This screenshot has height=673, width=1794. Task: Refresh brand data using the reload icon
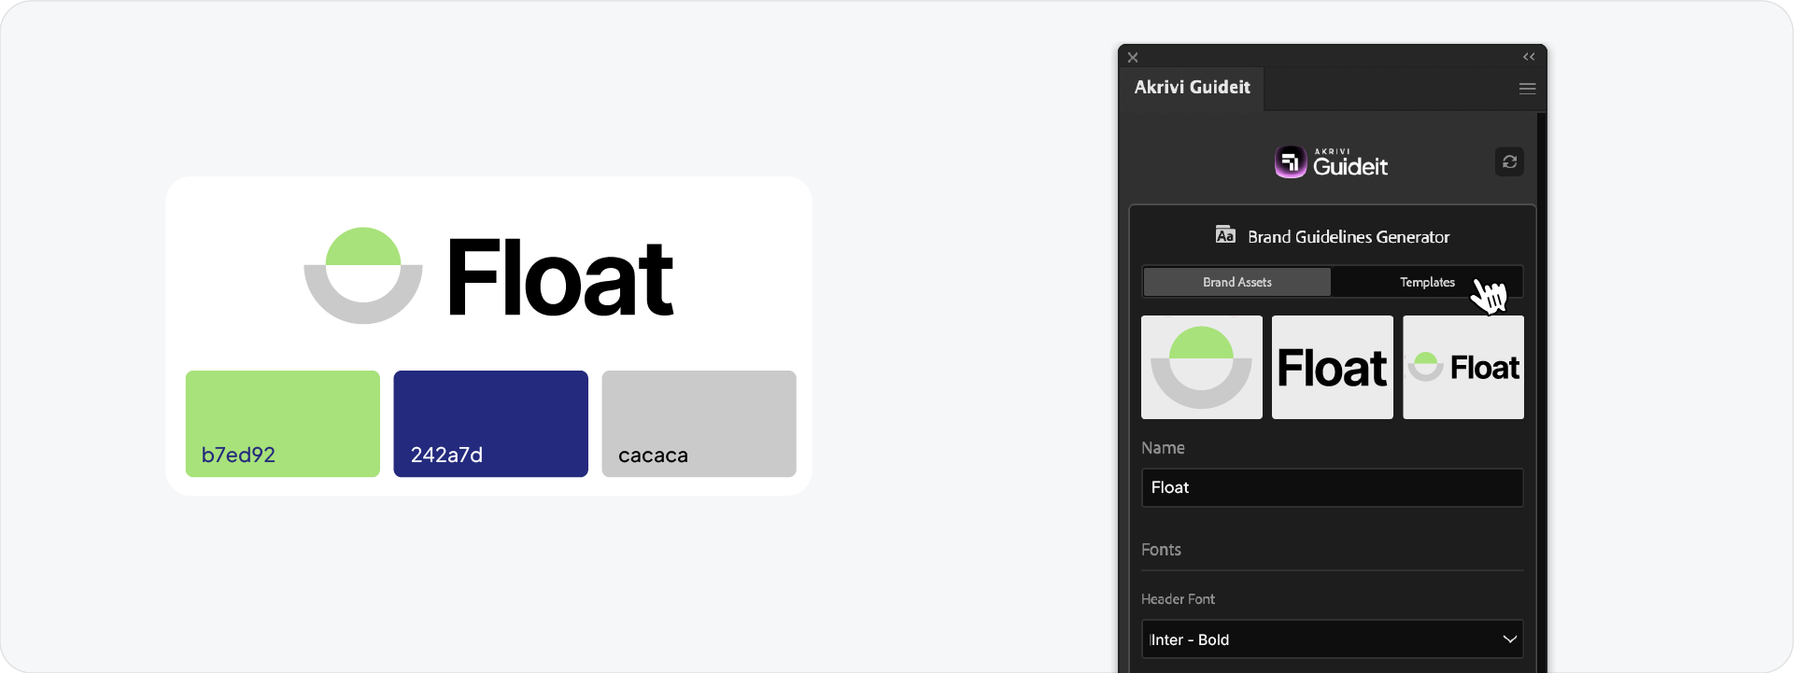pos(1509,161)
